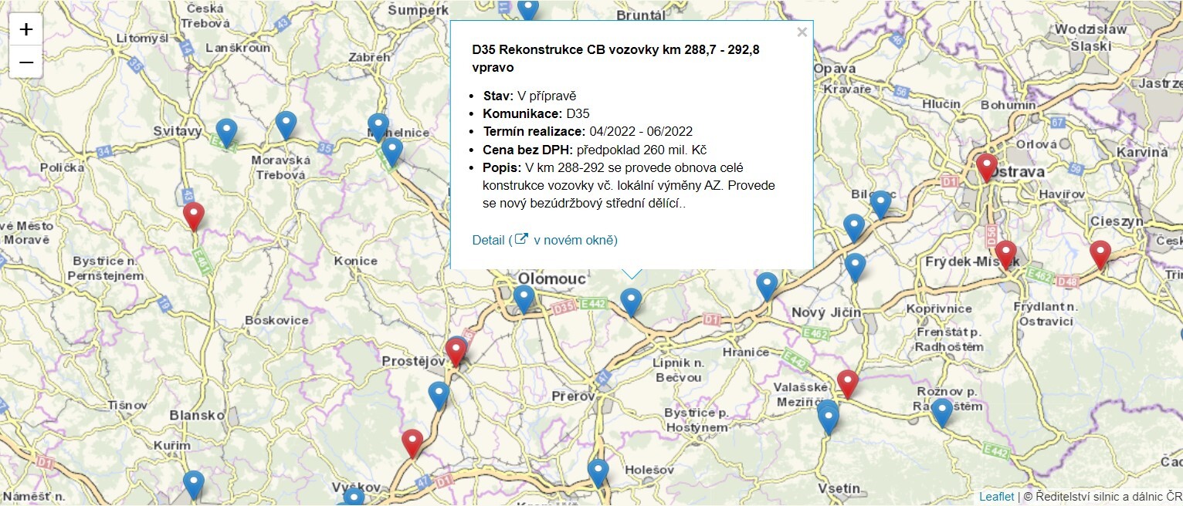
Task: Click blue marker at Bílovec
Action: [x=881, y=205]
